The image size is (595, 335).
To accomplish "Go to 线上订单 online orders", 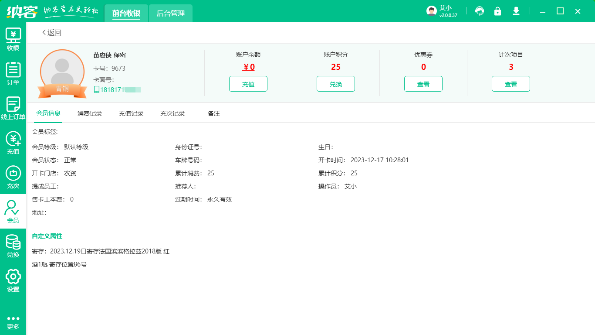I will [x=13, y=108].
